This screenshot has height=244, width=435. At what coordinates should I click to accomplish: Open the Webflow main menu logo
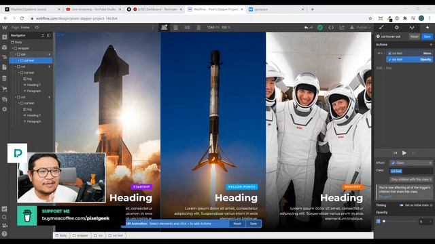5,27
